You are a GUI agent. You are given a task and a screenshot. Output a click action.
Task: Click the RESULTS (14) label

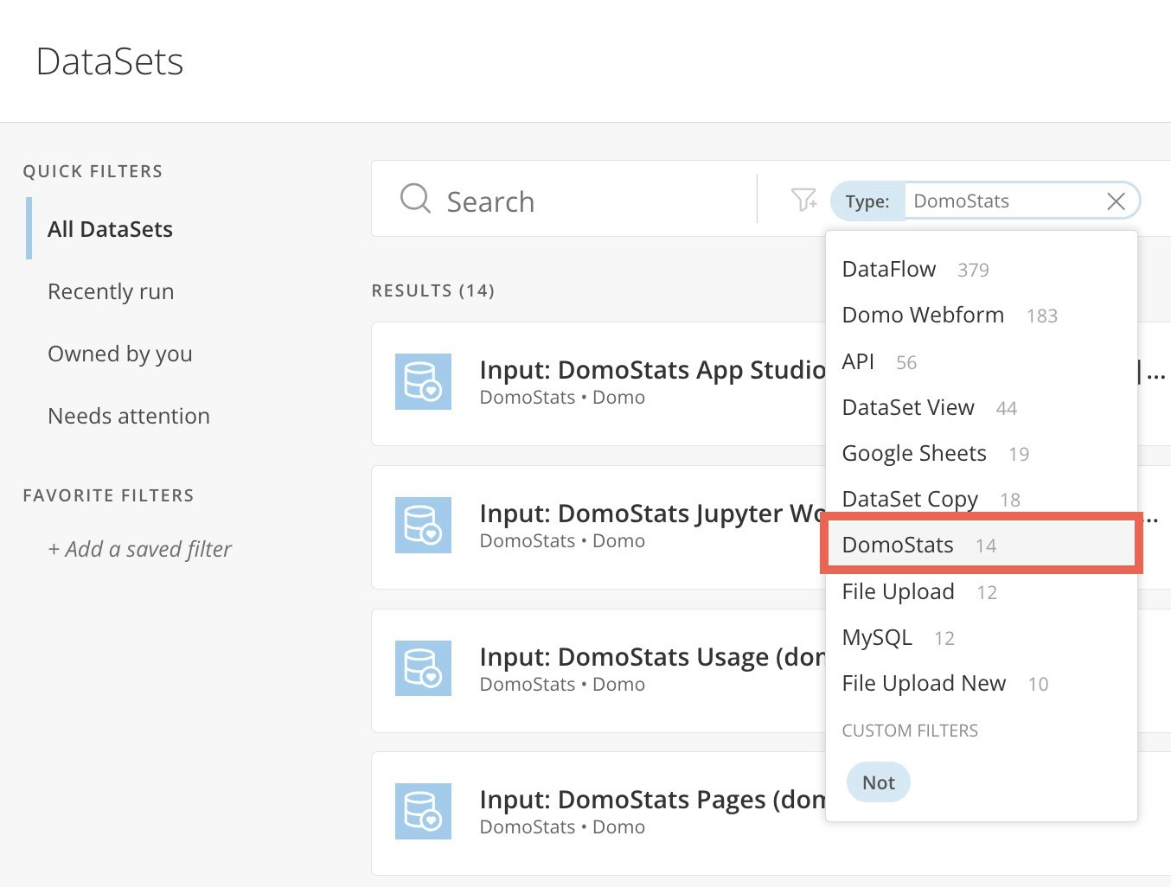coord(432,290)
